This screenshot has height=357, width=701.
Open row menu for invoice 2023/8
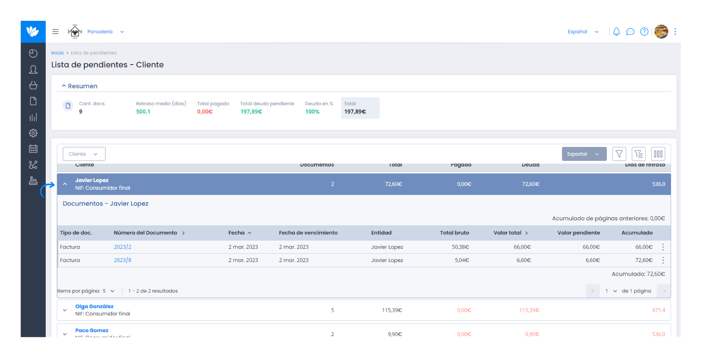(663, 260)
